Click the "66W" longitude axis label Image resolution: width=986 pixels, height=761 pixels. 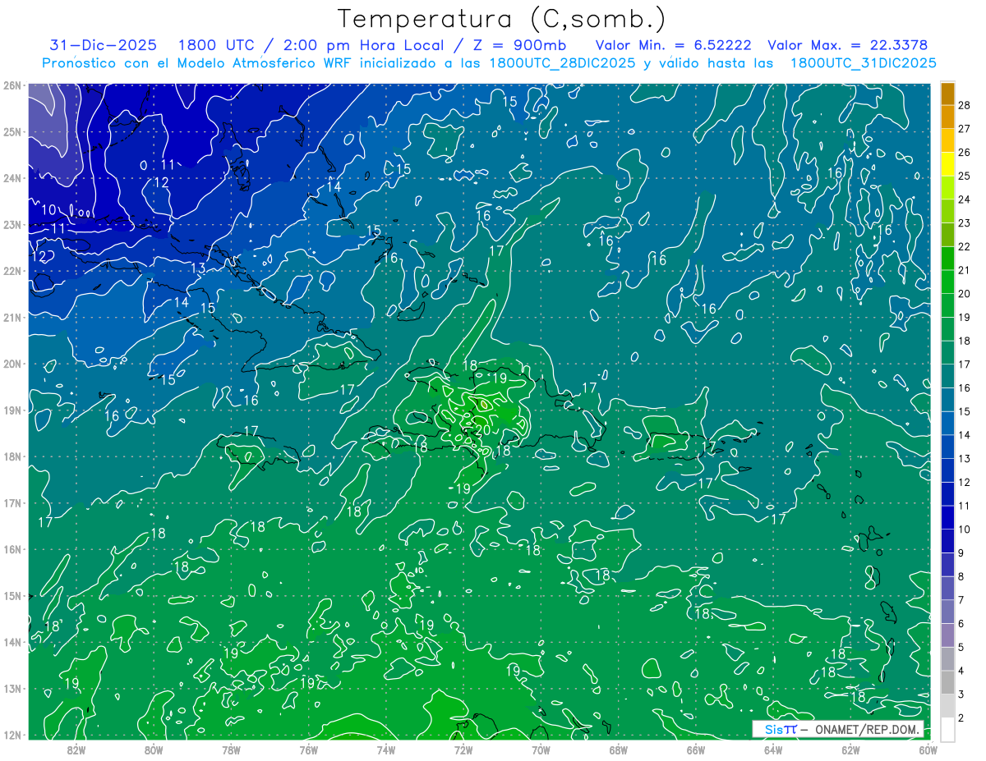(695, 749)
